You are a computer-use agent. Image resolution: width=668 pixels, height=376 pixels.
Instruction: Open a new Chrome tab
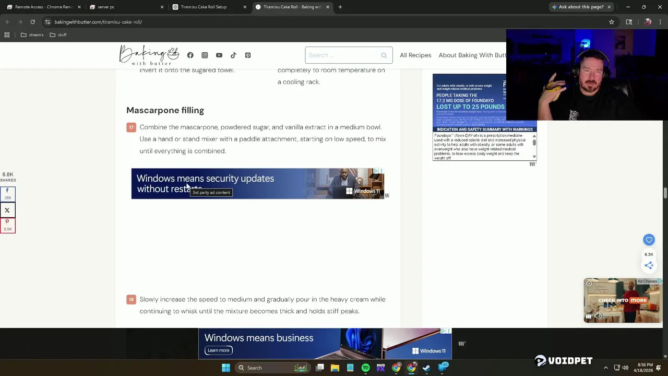tap(340, 7)
